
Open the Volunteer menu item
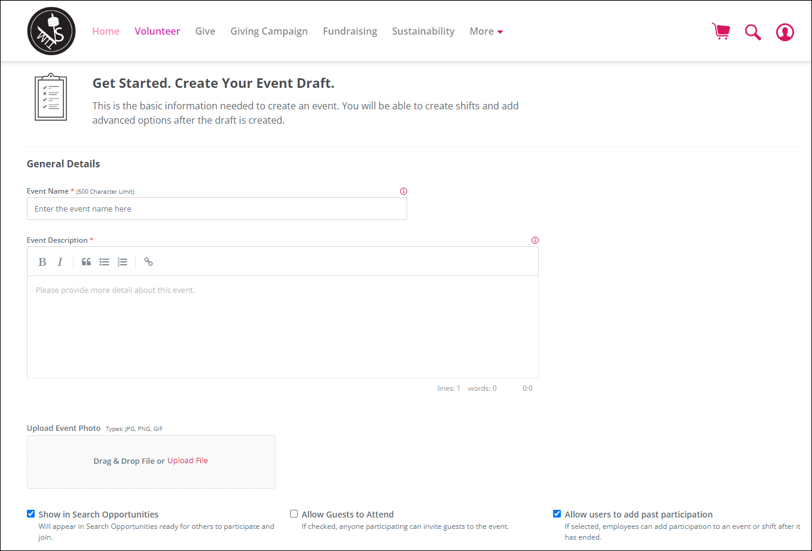coord(157,31)
